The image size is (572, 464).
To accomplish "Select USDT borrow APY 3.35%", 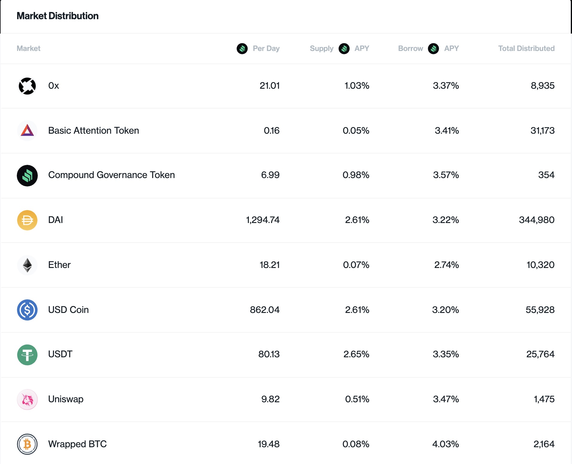I will (446, 354).
